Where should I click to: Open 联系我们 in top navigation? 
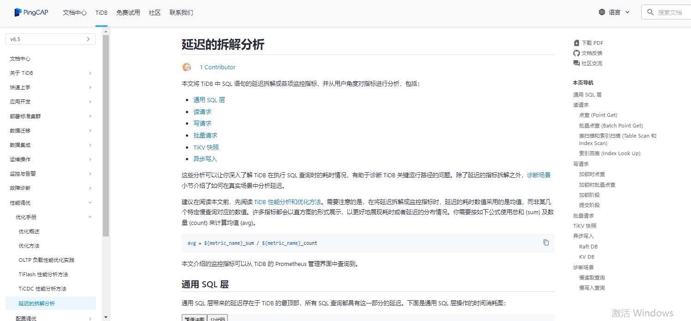click(181, 12)
